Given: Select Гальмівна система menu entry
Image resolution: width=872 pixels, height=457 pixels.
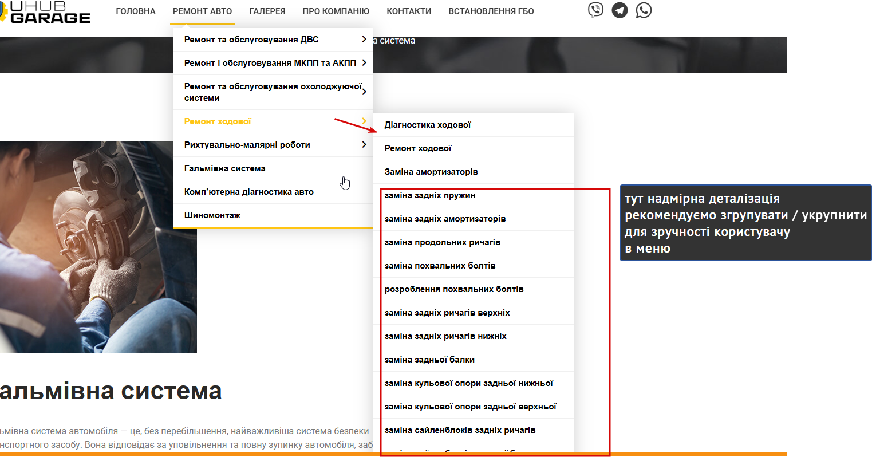Looking at the screenshot, I should tap(273, 168).
